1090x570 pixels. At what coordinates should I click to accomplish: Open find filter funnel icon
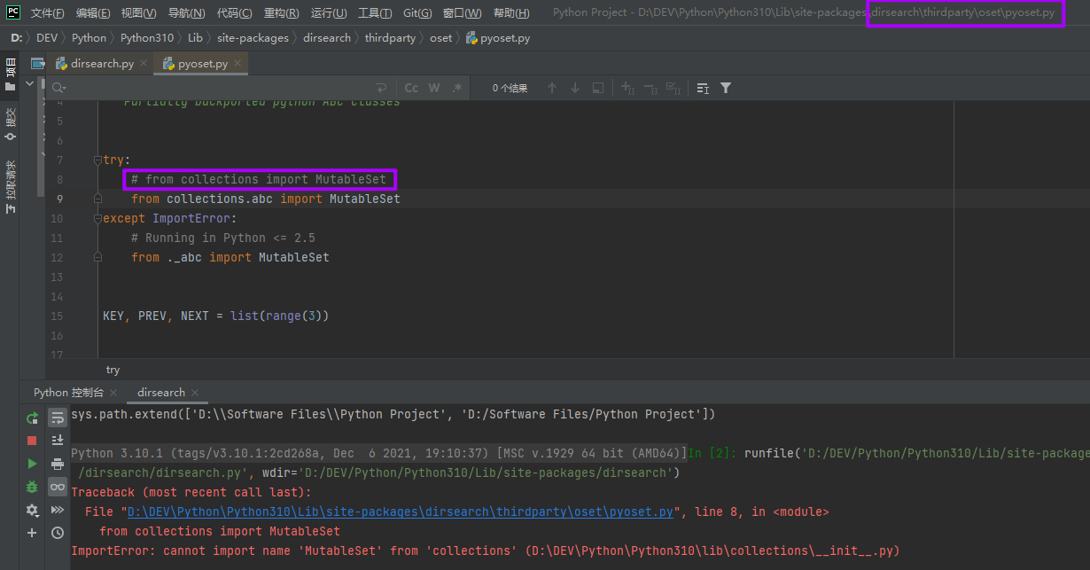[726, 88]
